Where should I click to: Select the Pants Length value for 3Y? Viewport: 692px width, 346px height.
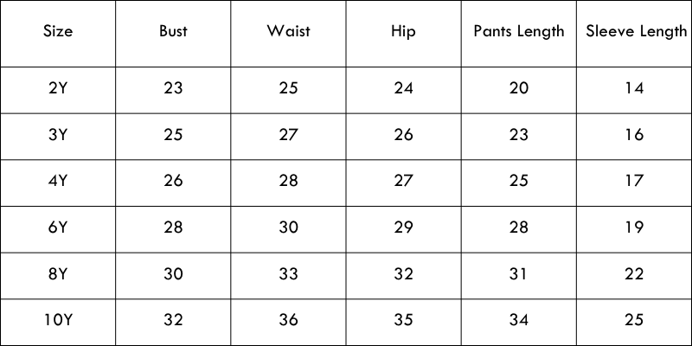point(519,134)
